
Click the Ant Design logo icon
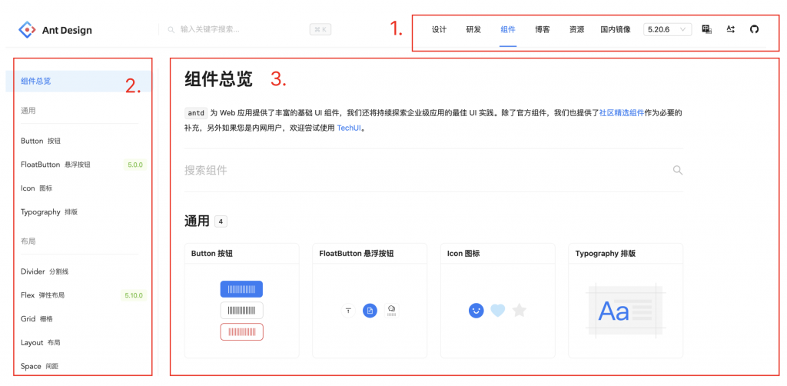[26, 30]
